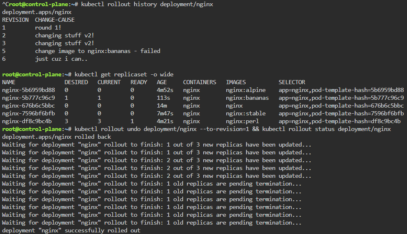The height and width of the screenshot is (234, 407).
Task: Click the CHANGE-CAUSE column header
Action: pyautogui.click(x=55, y=20)
